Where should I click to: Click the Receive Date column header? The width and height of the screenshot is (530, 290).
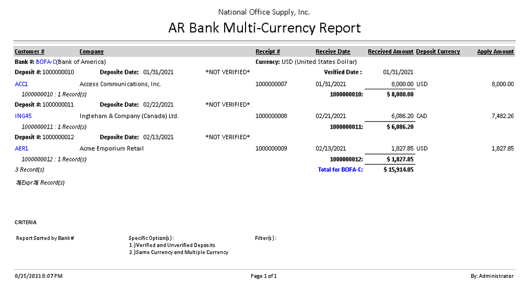coord(333,52)
